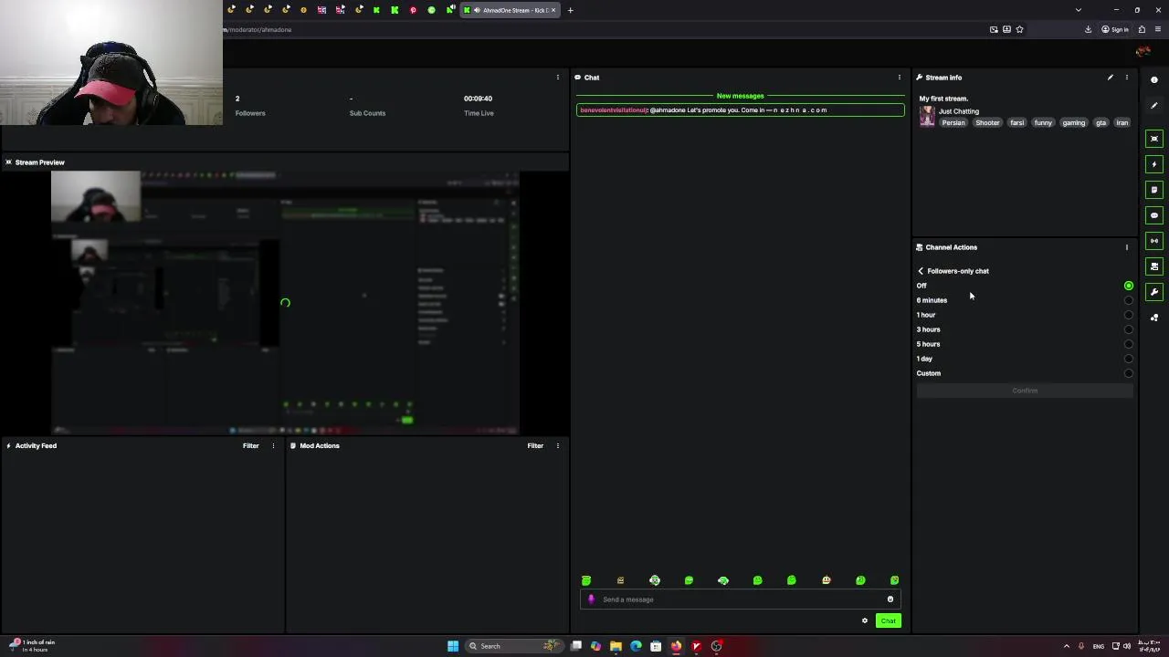Toggle the channel actions sidebar icon
The width and height of the screenshot is (1169, 657).
pyautogui.click(x=1154, y=266)
